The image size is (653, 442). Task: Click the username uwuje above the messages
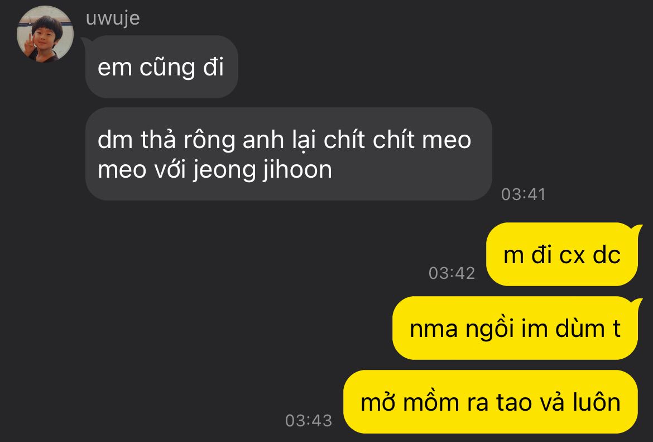coord(113,18)
